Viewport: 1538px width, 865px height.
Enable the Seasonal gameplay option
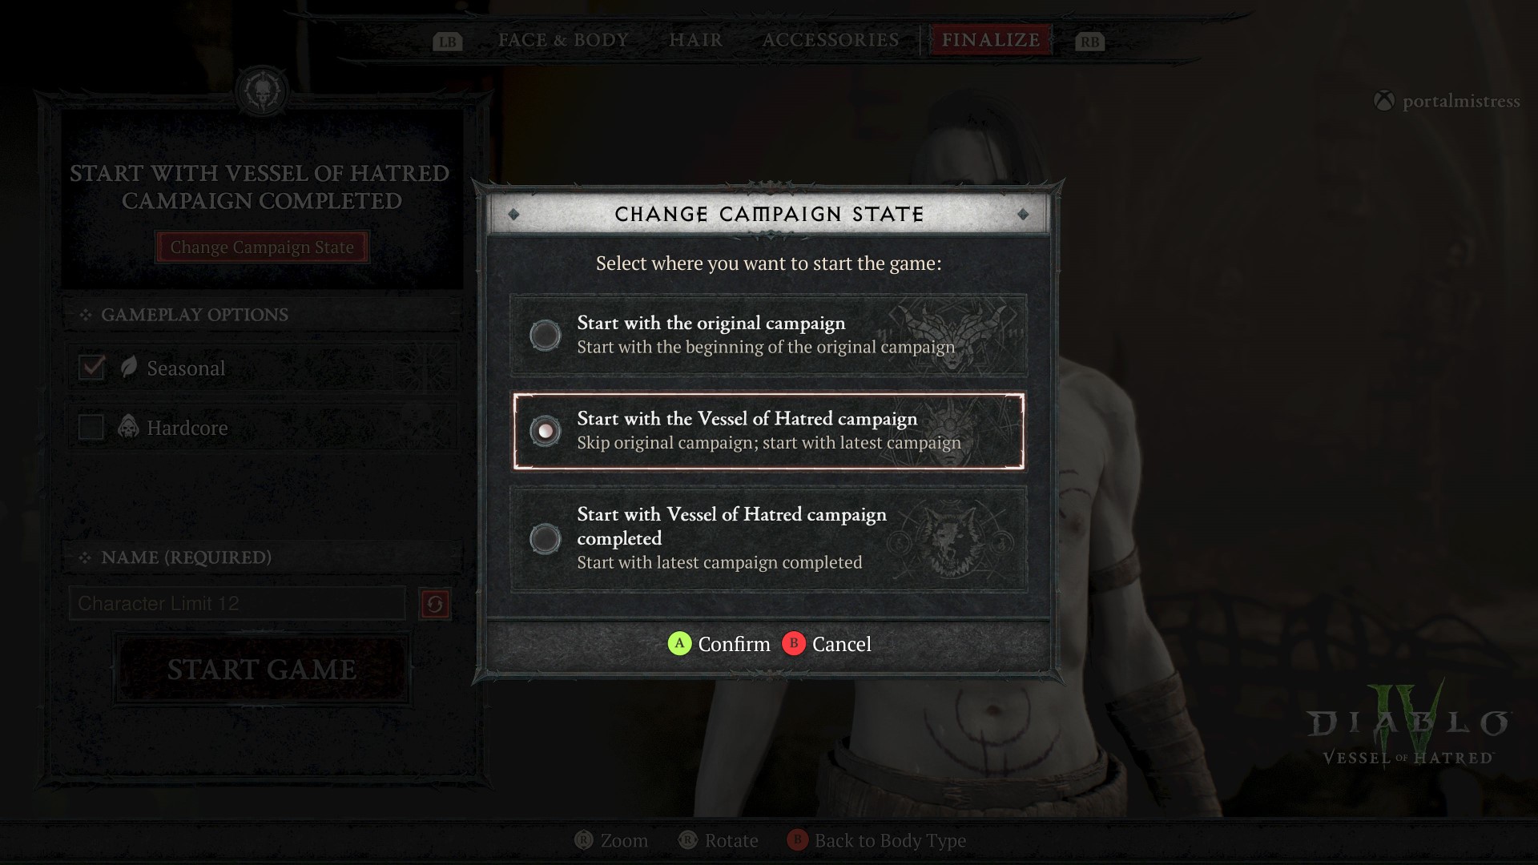(94, 368)
